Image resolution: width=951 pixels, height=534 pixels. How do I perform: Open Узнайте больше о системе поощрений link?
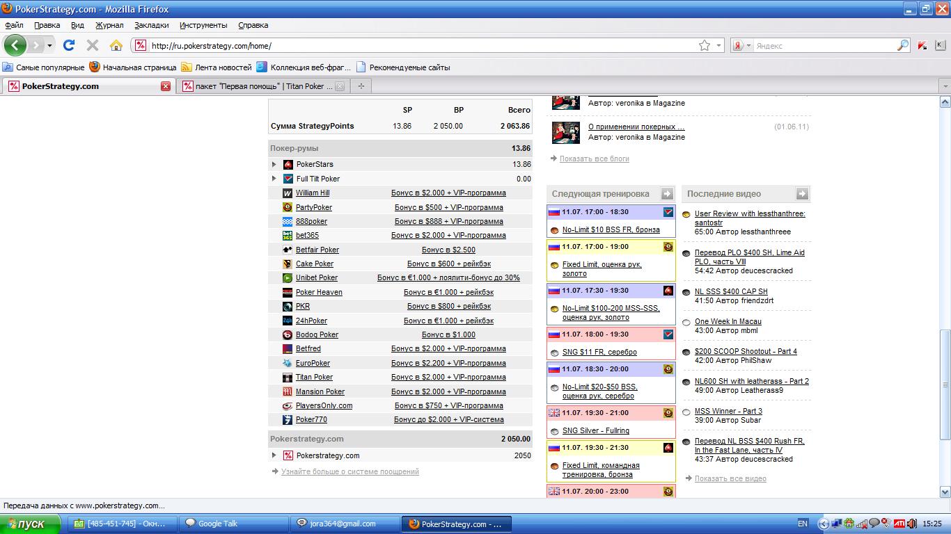(x=350, y=471)
